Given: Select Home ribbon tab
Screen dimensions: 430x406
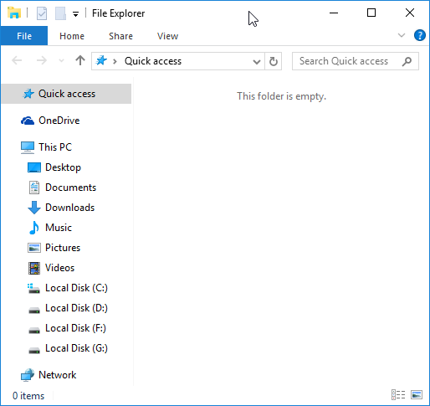Looking at the screenshot, I should point(72,36).
